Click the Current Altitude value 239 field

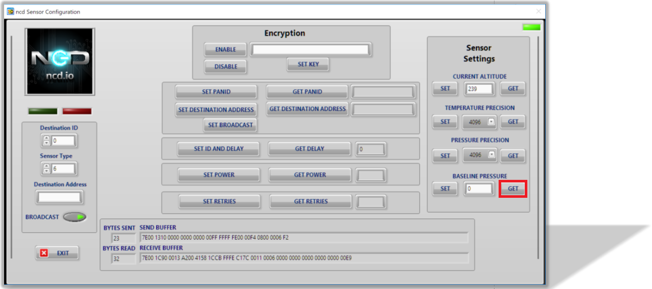(479, 89)
